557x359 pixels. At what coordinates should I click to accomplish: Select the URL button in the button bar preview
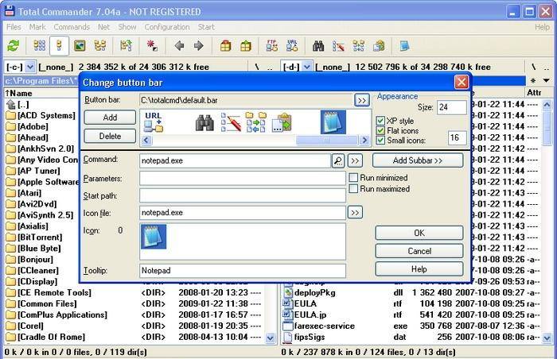[154, 122]
